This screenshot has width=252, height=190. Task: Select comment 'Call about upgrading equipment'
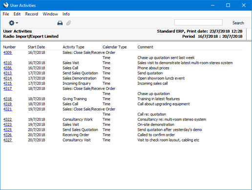(x=164, y=104)
